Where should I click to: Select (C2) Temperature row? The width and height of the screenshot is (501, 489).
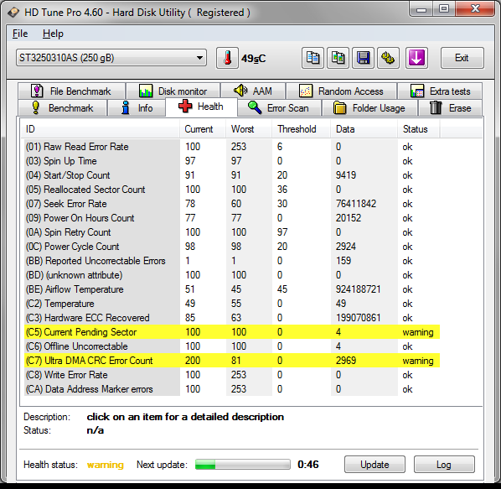click(x=231, y=304)
